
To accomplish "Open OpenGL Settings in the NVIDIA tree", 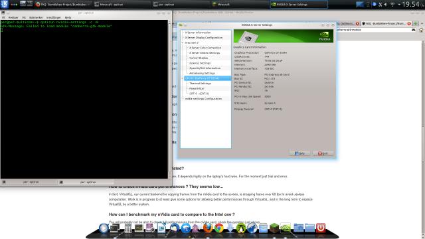I will pos(200,63).
